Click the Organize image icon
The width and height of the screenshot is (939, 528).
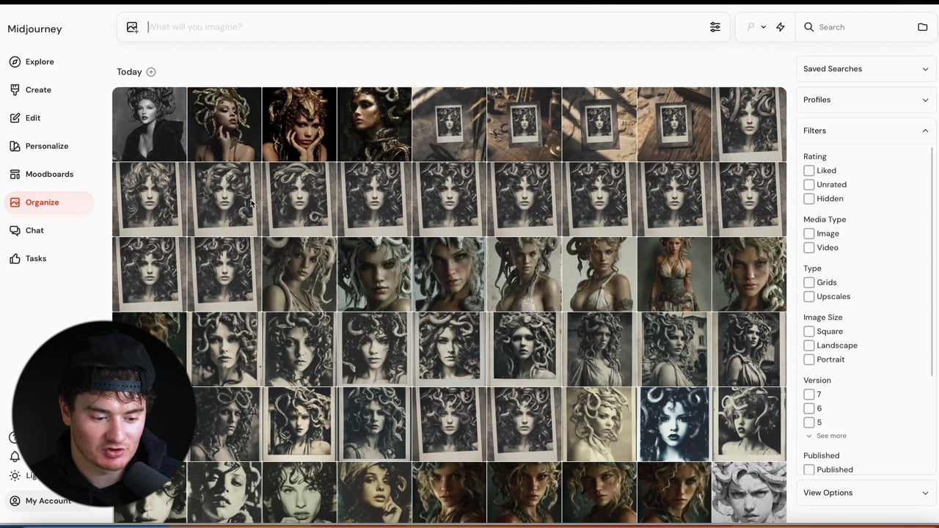[x=15, y=202]
